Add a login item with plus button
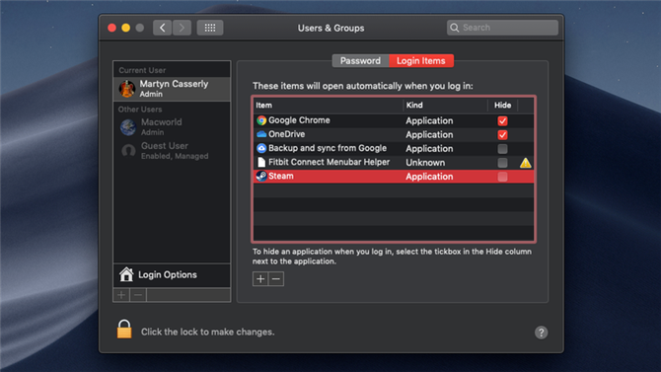The height and width of the screenshot is (372, 661). [x=260, y=279]
